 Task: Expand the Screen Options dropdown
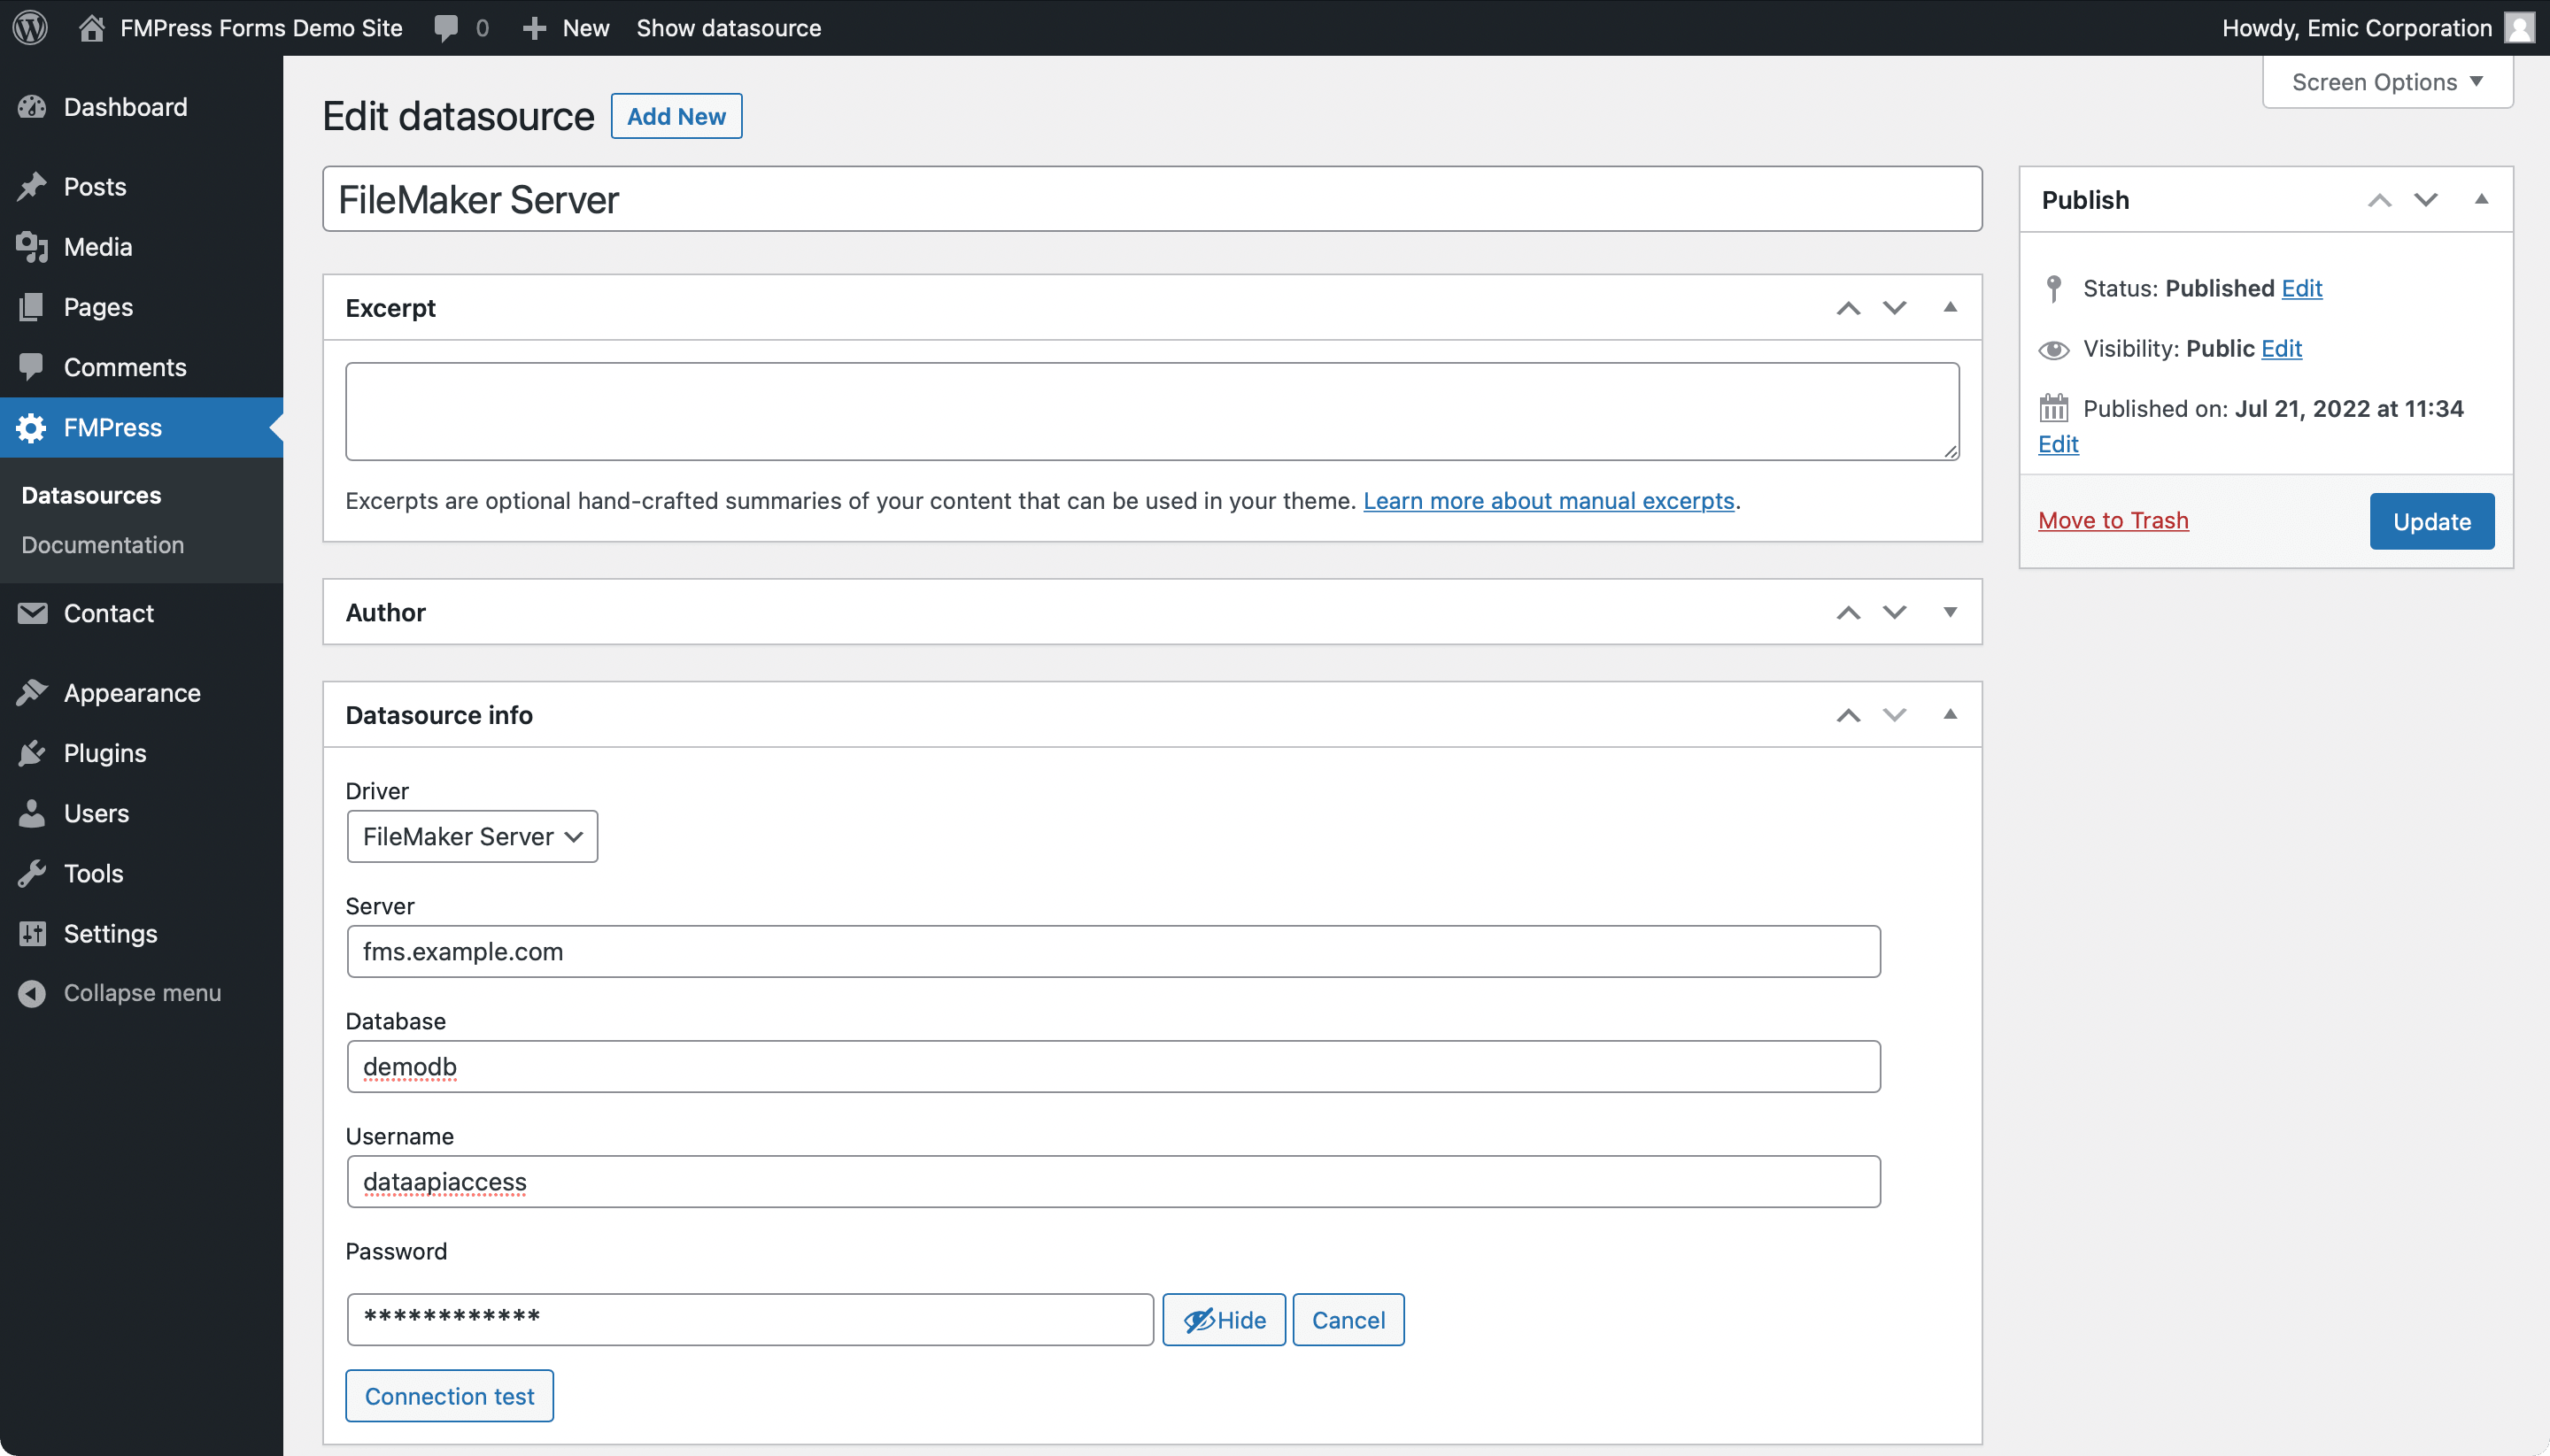(x=2387, y=82)
